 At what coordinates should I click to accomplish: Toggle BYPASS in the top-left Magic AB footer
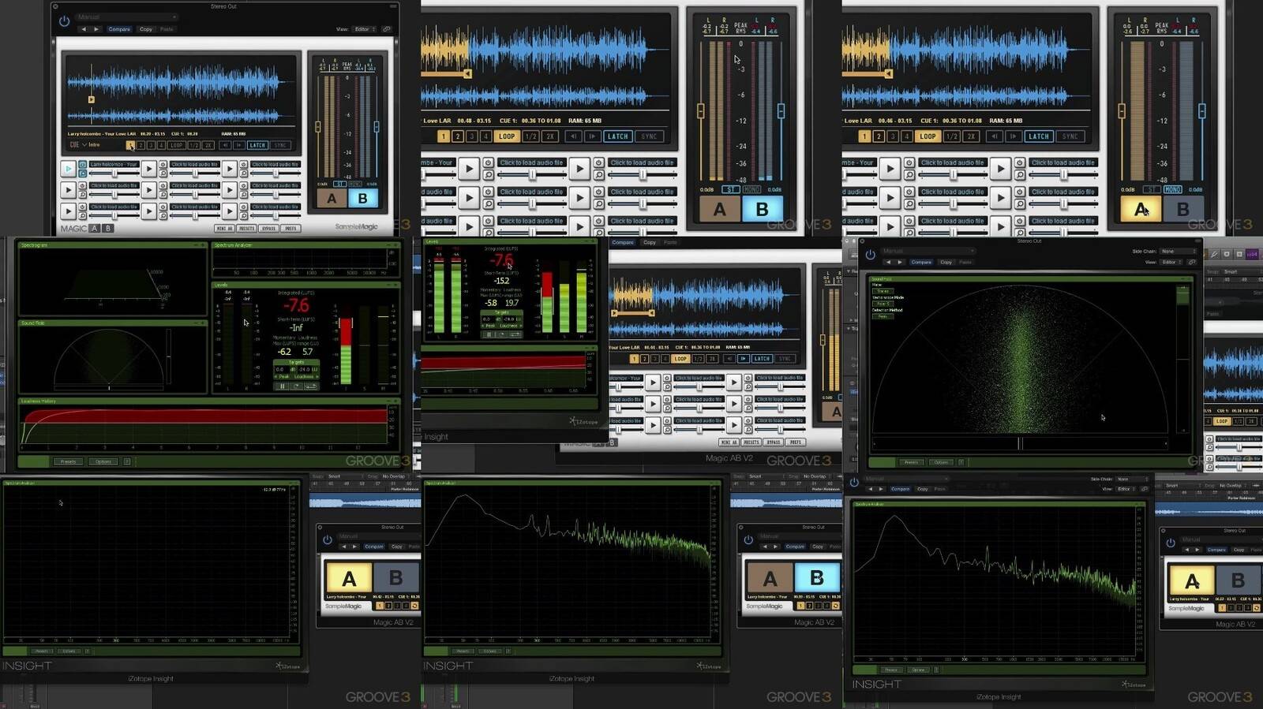pos(269,229)
